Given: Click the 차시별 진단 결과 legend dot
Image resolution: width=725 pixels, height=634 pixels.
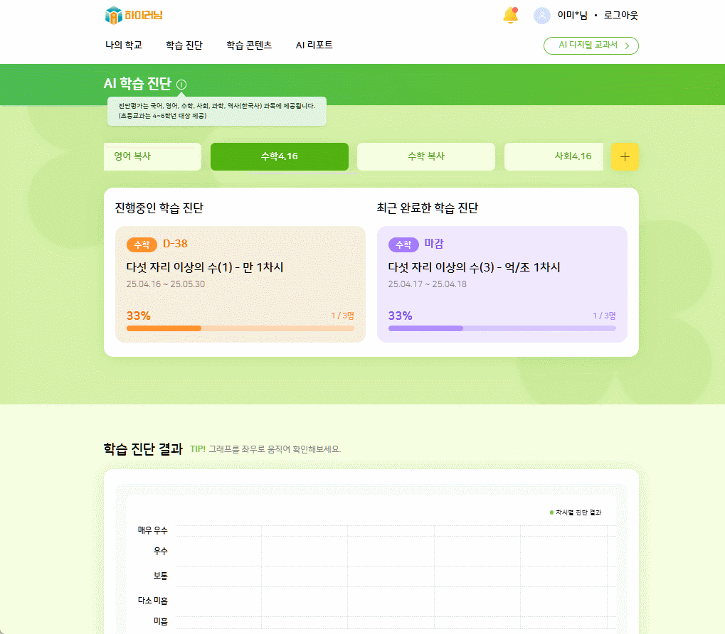Looking at the screenshot, I should 551,512.
